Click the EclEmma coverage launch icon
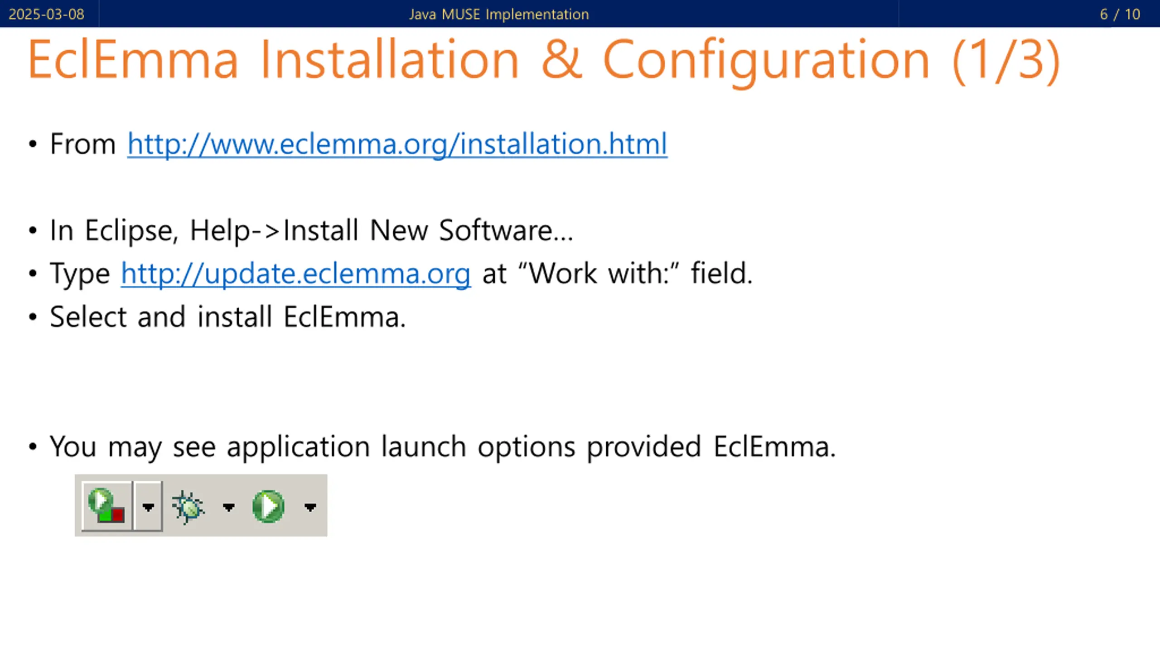The height and width of the screenshot is (652, 1160). [107, 506]
